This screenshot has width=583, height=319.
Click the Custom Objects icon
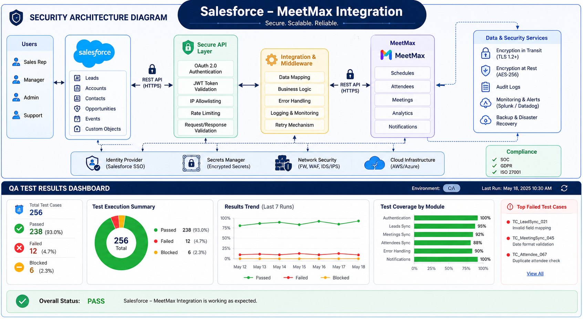pyautogui.click(x=77, y=129)
